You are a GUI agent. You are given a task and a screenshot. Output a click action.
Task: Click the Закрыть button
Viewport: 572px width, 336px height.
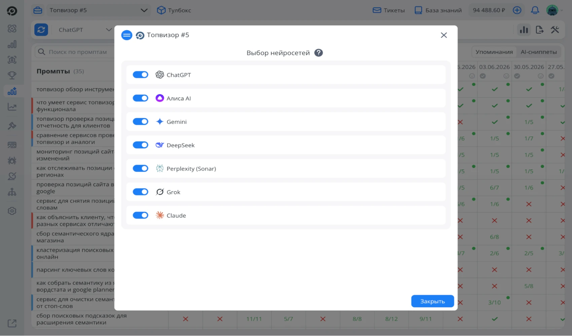point(432,301)
